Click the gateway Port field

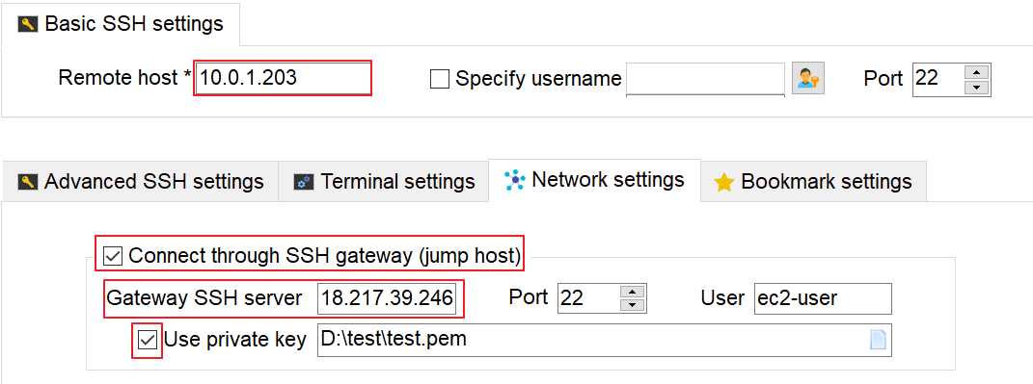(589, 298)
